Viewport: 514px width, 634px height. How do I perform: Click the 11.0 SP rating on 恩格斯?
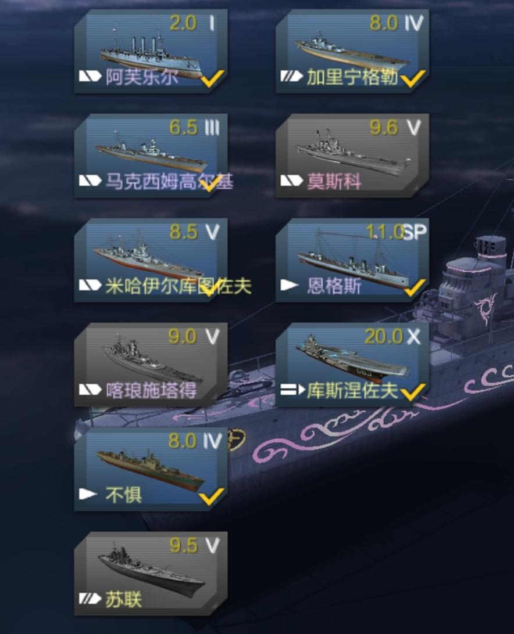396,232
